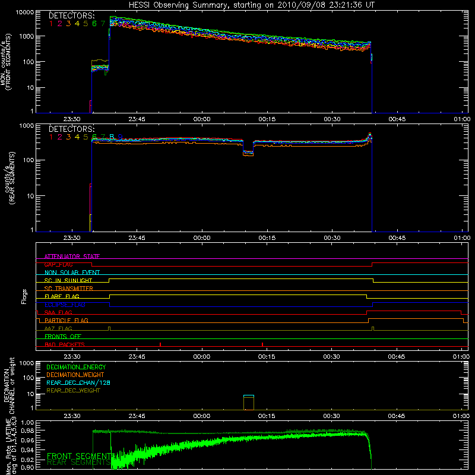
Task: Click DETECTORS label in front segments plot
Action: point(72,15)
